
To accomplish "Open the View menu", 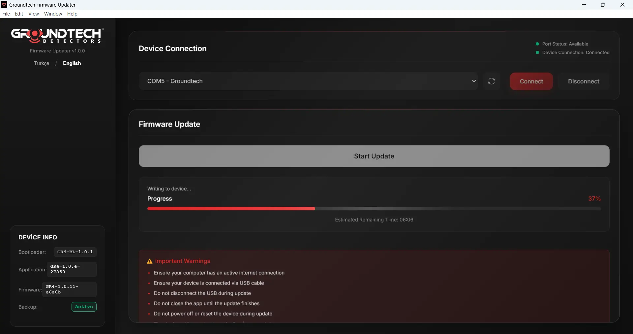I will (x=34, y=14).
